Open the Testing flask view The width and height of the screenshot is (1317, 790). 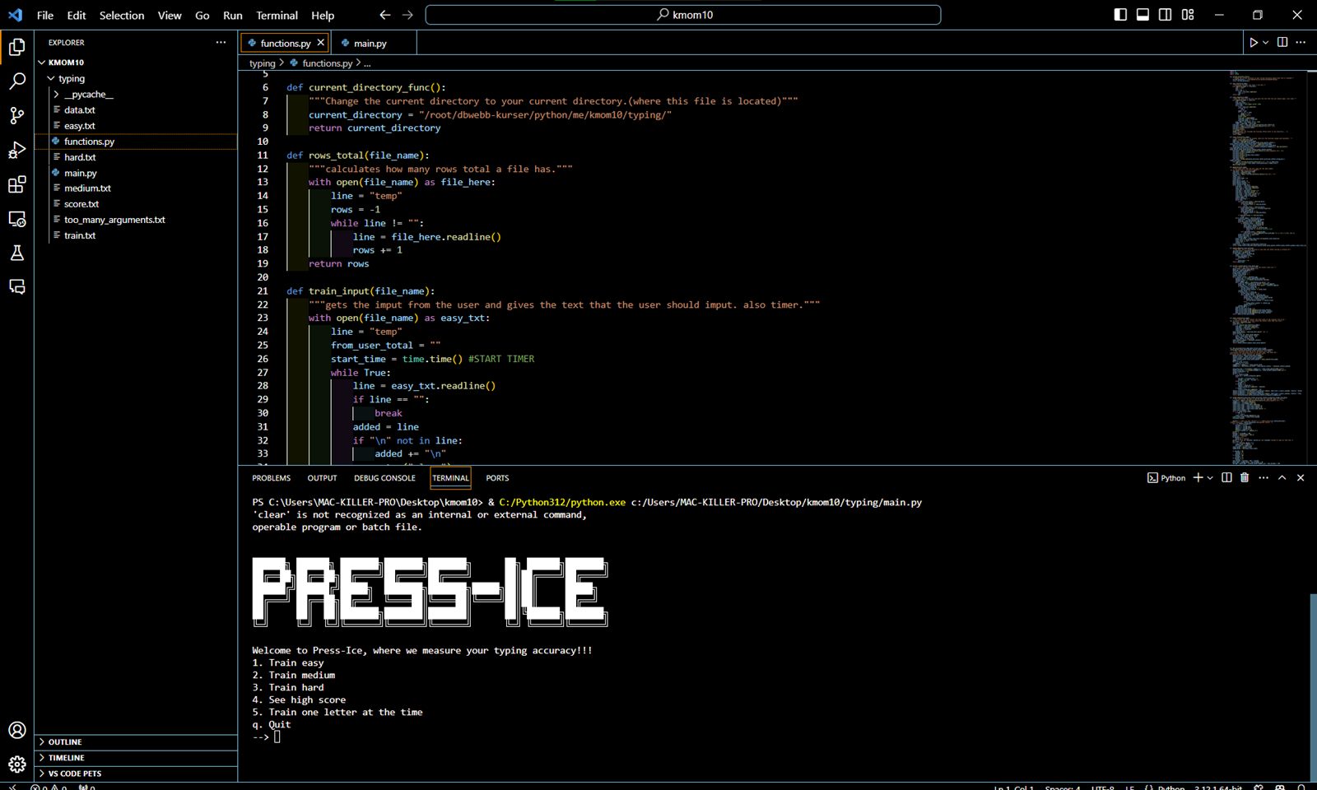(17, 253)
